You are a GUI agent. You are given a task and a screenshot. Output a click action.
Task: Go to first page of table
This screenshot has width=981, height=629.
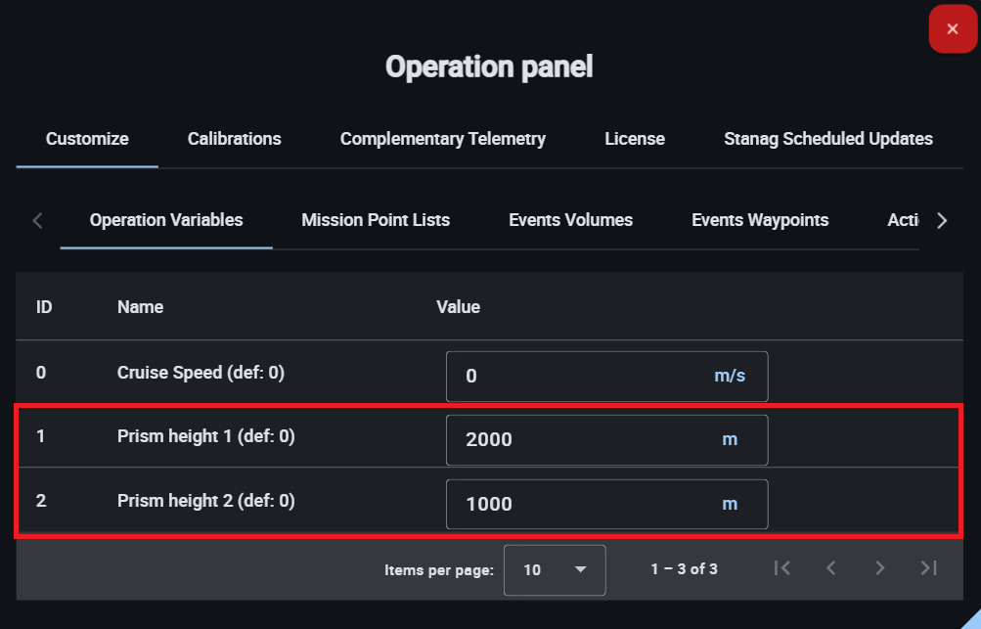point(781,568)
